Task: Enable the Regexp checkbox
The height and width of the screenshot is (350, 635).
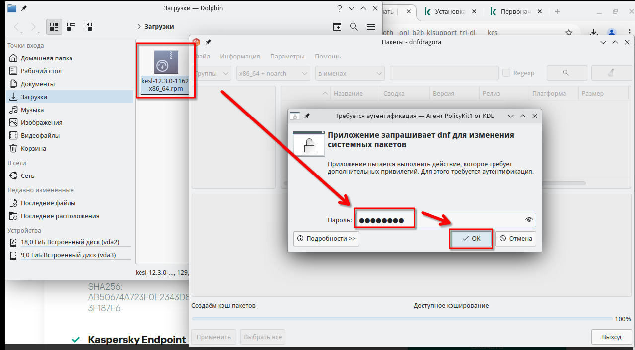Action: pos(506,73)
